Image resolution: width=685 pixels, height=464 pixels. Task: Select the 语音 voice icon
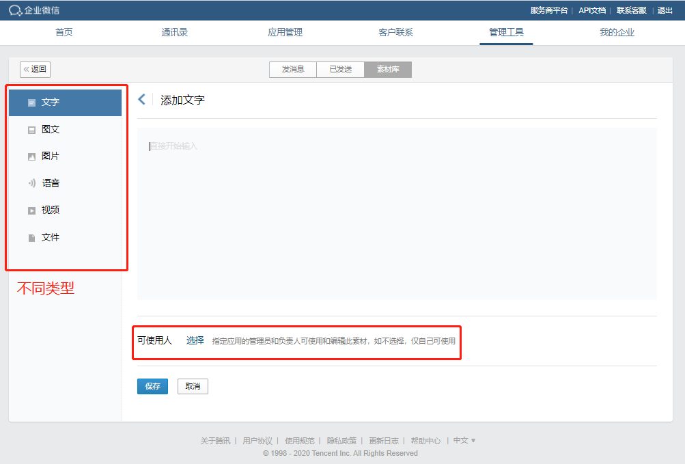31,183
